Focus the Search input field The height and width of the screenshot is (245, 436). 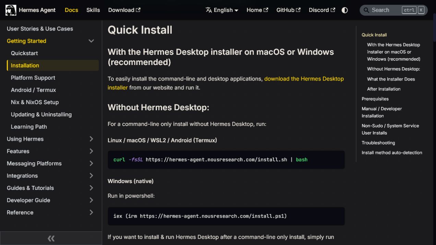(394, 10)
